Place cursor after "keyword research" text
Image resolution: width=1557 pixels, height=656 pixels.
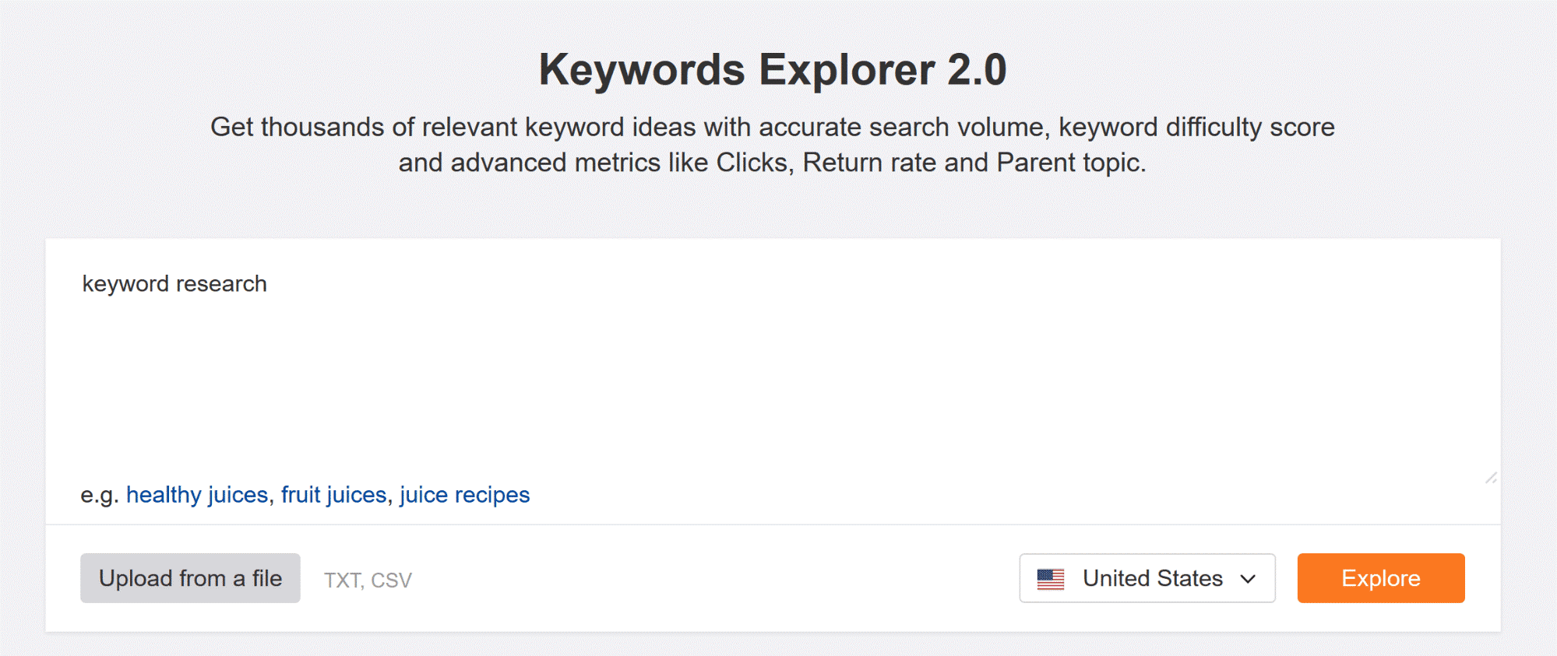pyautogui.click(x=274, y=283)
